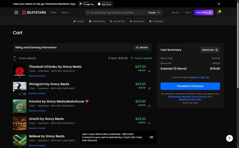Review License for Orochi
This screenshot has height=148, width=239.
(x=37, y=128)
